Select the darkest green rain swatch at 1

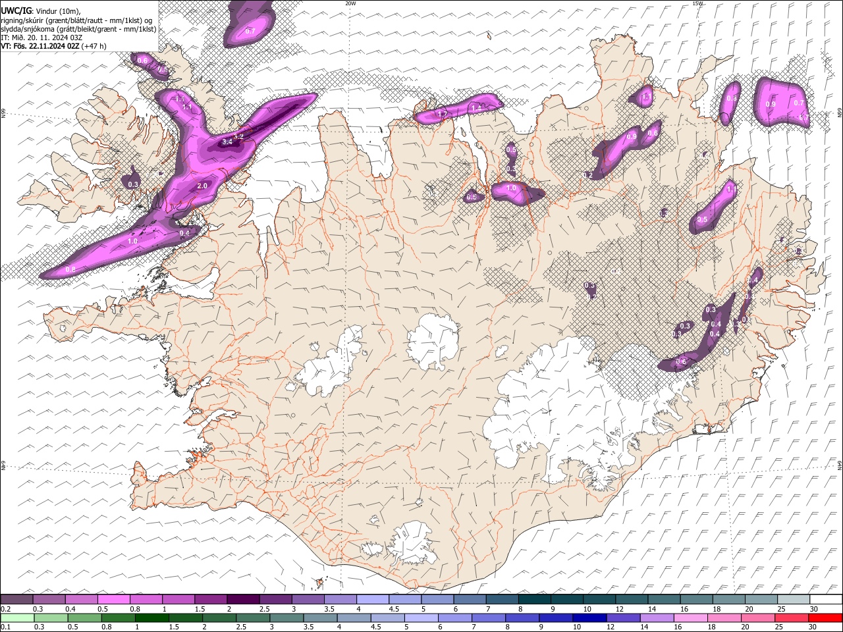tap(151, 618)
